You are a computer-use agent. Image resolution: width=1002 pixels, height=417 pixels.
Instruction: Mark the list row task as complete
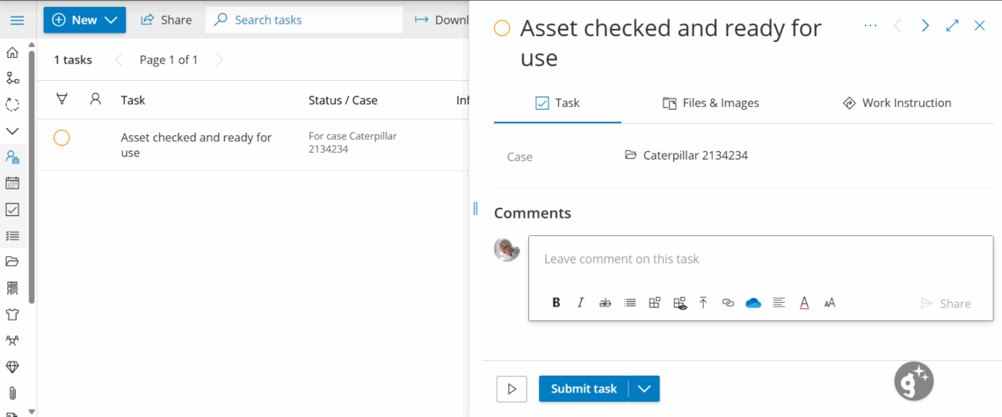click(x=62, y=138)
